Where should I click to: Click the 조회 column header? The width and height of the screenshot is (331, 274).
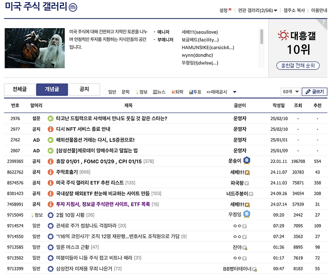298,106
